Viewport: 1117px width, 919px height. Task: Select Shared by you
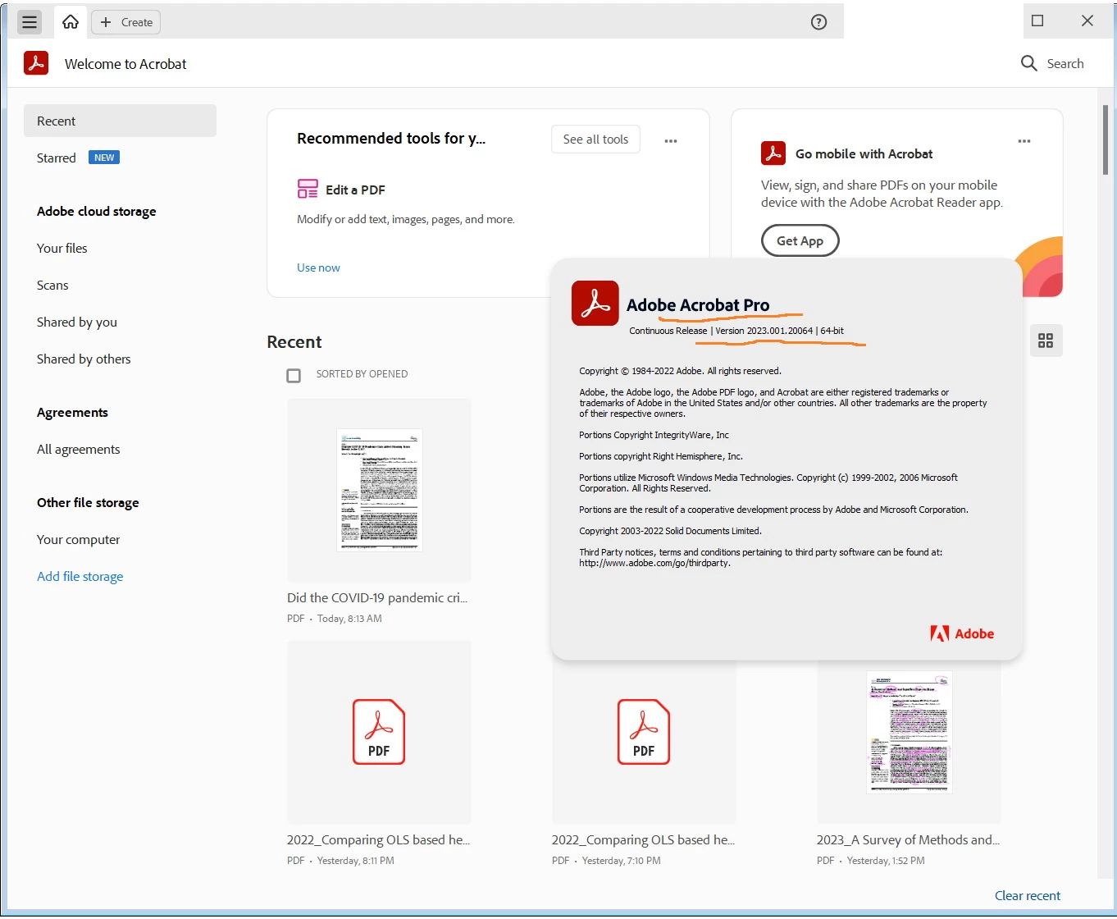[77, 322]
